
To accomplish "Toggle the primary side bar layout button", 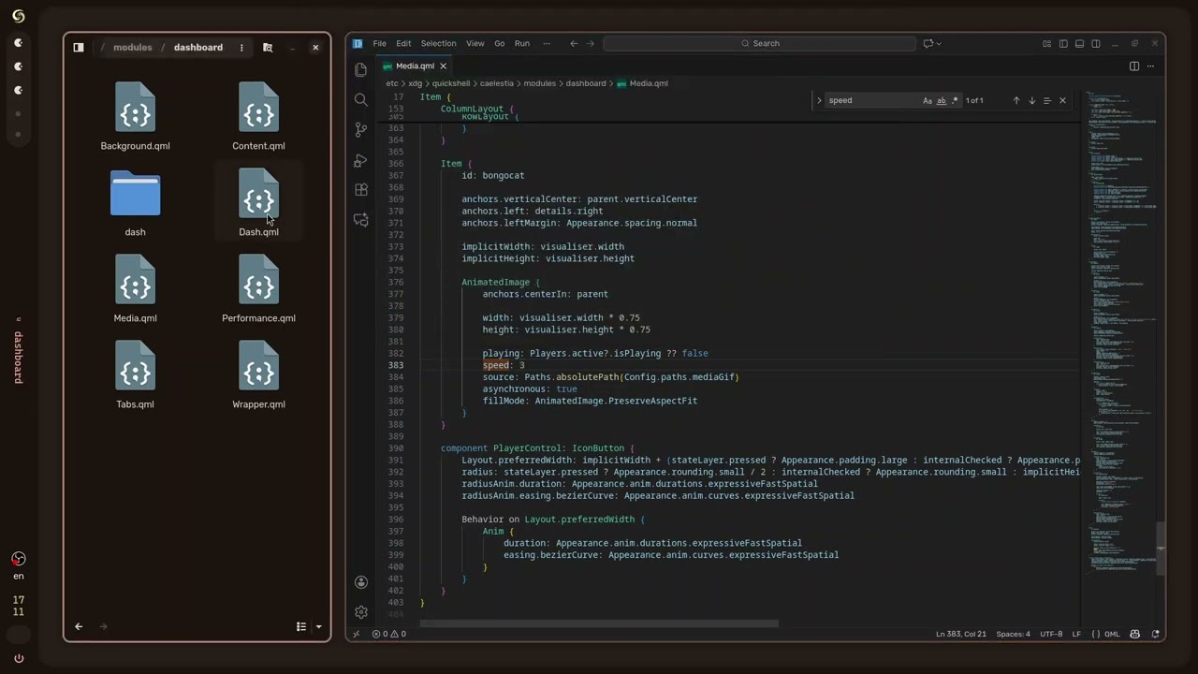I will tap(1063, 43).
